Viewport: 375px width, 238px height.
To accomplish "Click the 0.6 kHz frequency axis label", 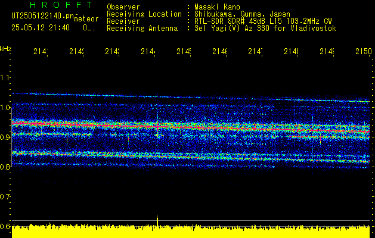I will [5, 226].
